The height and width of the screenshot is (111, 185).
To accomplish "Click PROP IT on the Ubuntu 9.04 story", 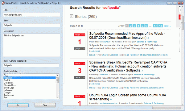I will [x=80, y=97].
